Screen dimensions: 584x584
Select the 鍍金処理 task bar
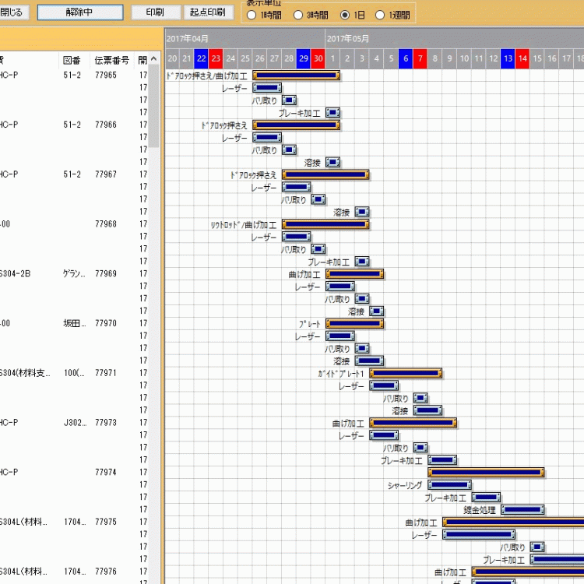click(522, 509)
